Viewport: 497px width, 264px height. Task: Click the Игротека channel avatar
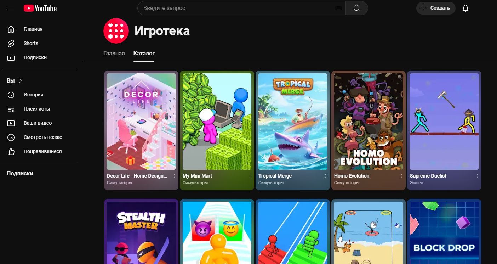coord(116,31)
